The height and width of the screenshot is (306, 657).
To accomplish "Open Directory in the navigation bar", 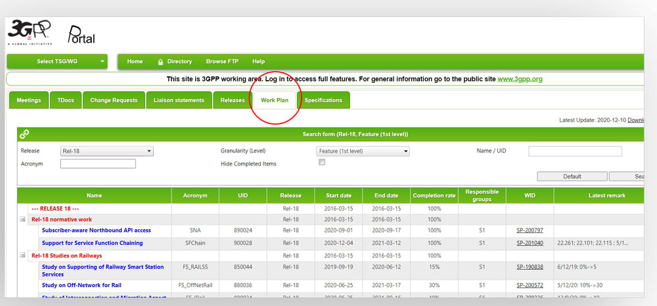I will tap(179, 62).
